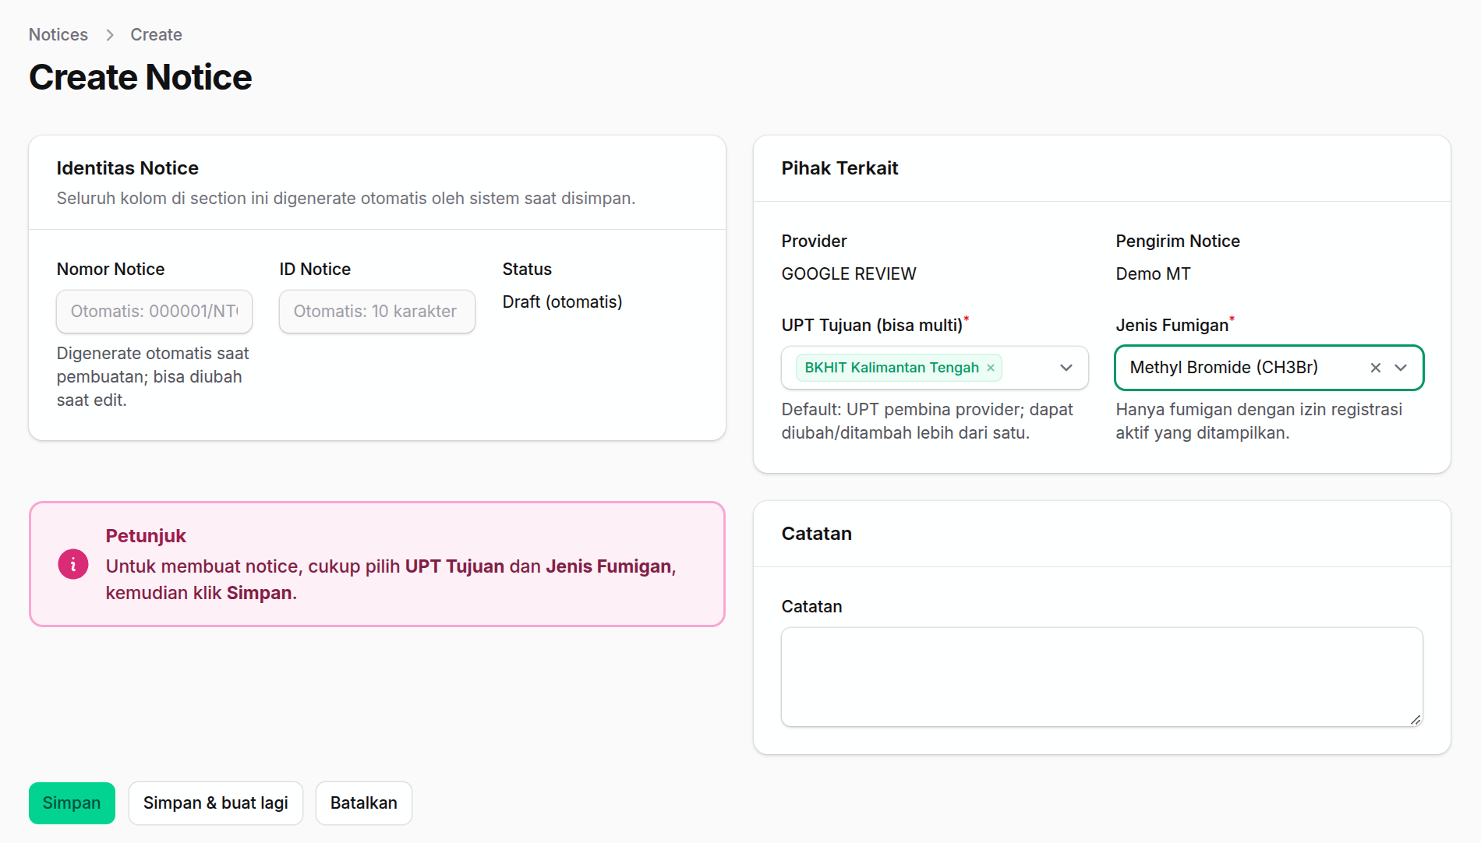Click the Petunjuk heading text
This screenshot has width=1481, height=843.
pyautogui.click(x=146, y=536)
